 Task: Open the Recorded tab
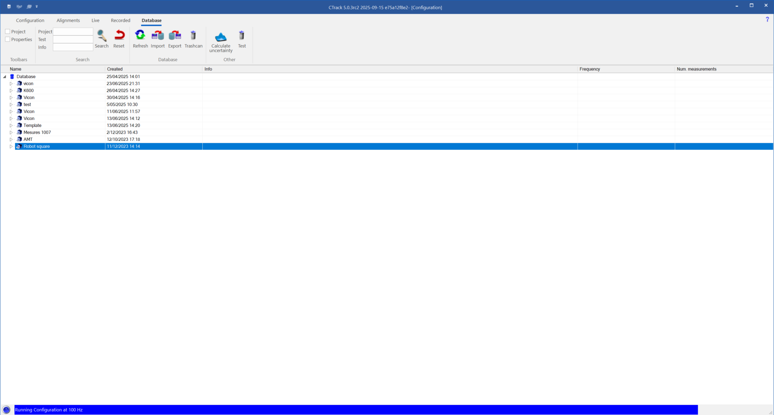click(x=121, y=21)
